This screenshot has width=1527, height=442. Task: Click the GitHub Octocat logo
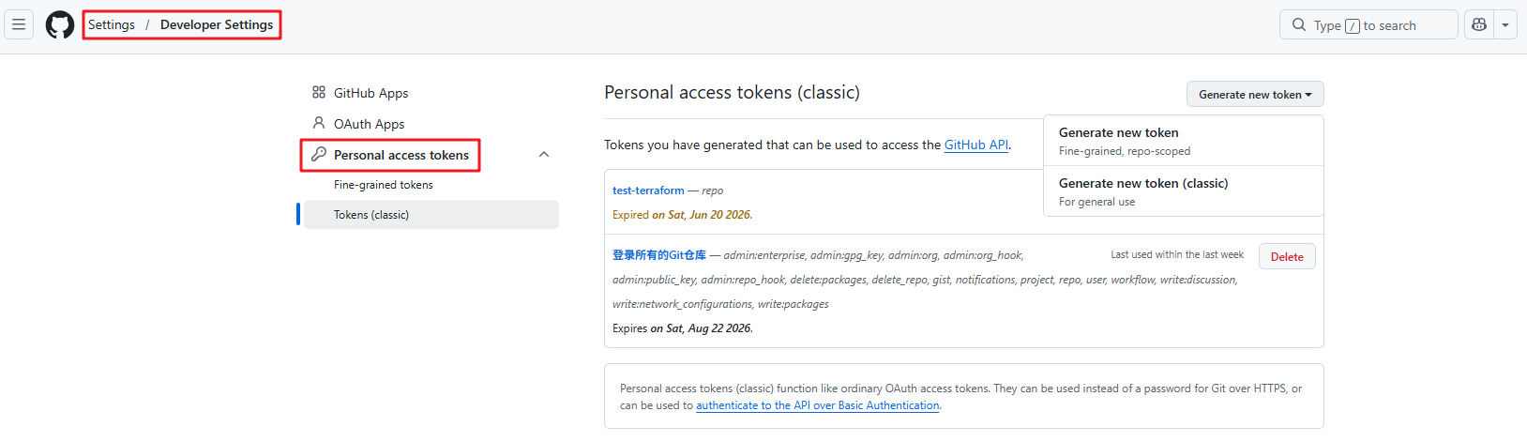click(x=60, y=24)
